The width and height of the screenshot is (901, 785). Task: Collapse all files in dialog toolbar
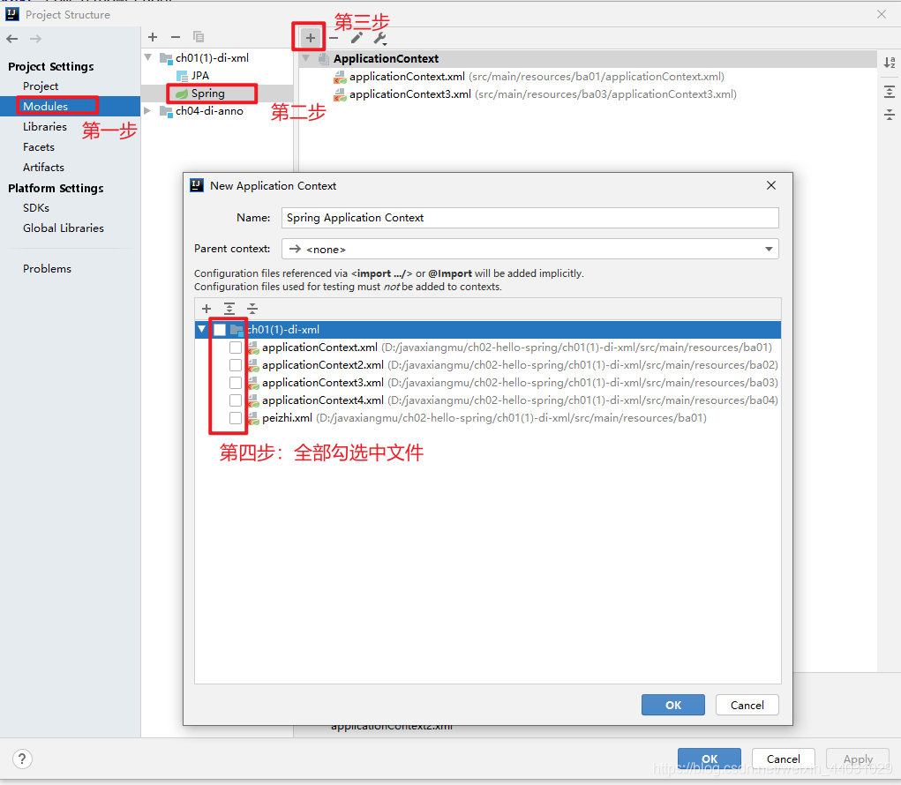[x=252, y=309]
